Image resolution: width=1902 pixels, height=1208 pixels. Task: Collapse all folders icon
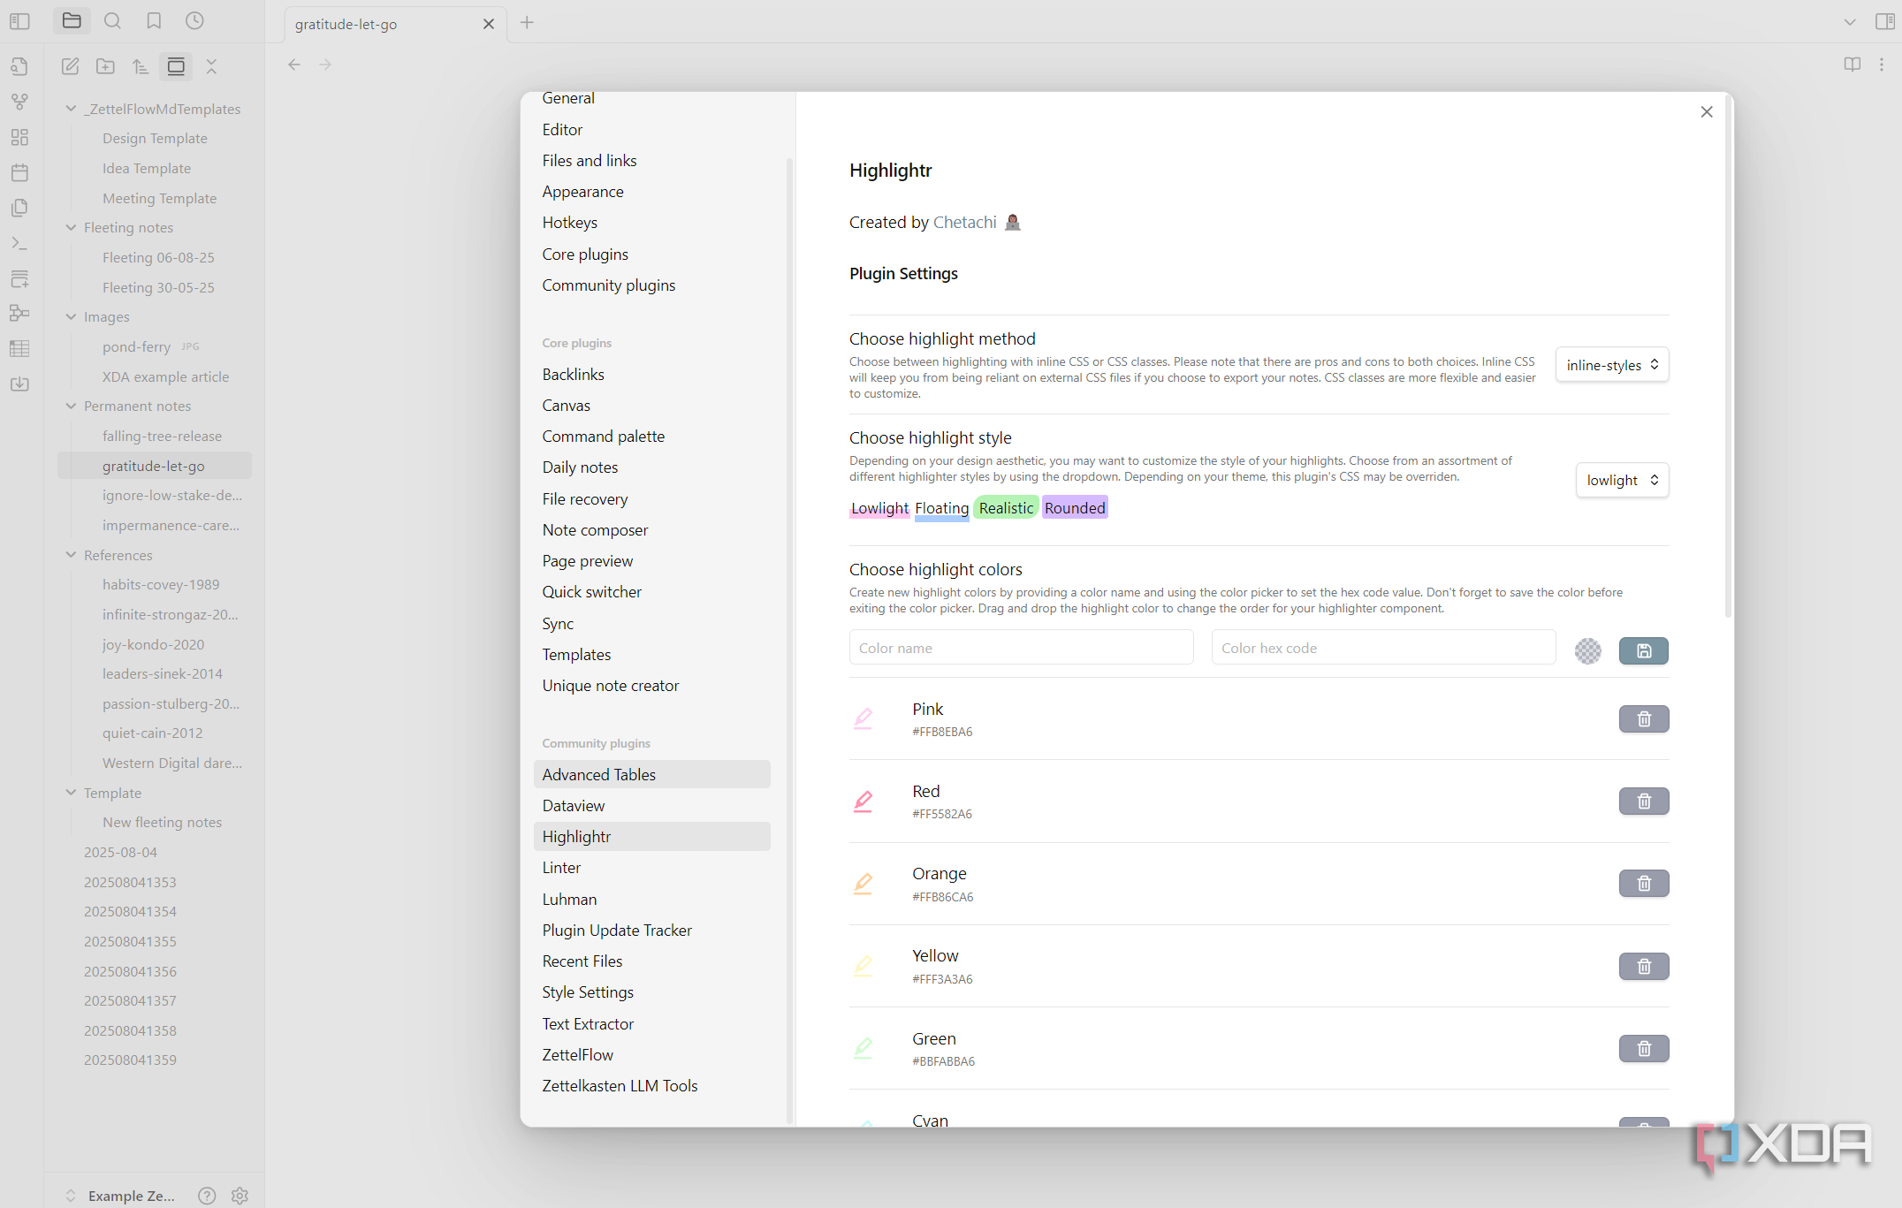(x=211, y=66)
